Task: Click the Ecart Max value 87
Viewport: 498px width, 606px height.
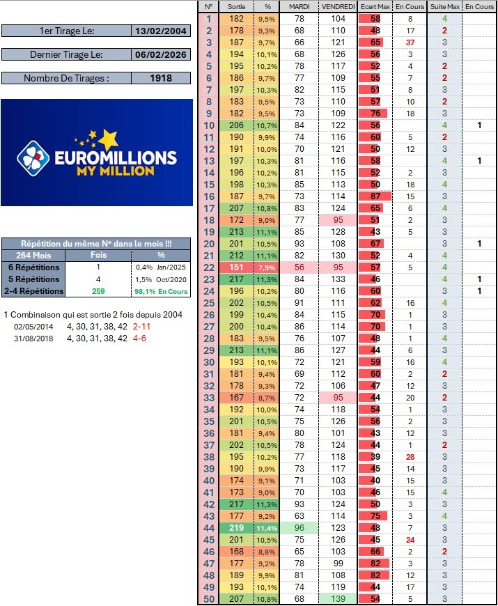Action: (x=375, y=196)
